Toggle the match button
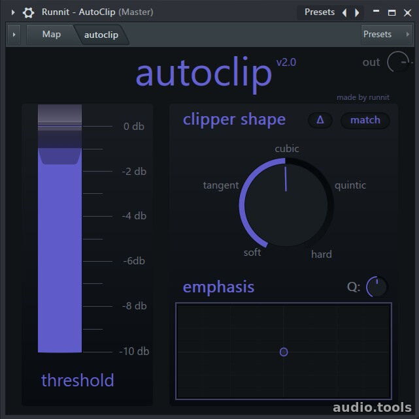 pos(365,120)
